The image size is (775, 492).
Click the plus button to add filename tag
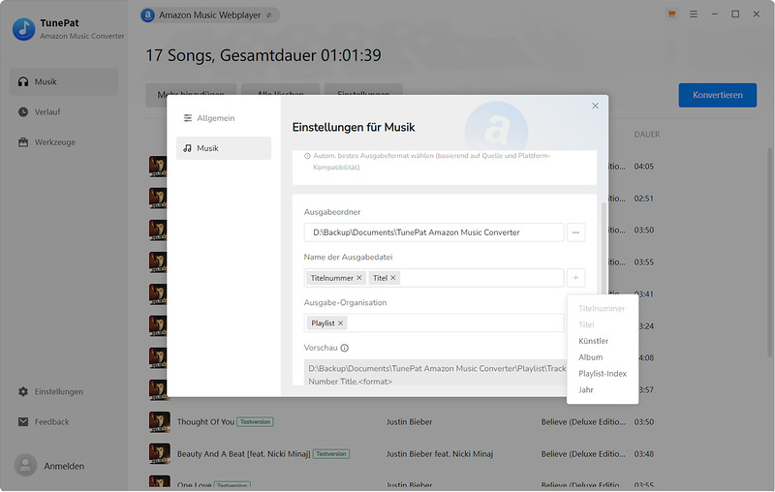pos(575,278)
